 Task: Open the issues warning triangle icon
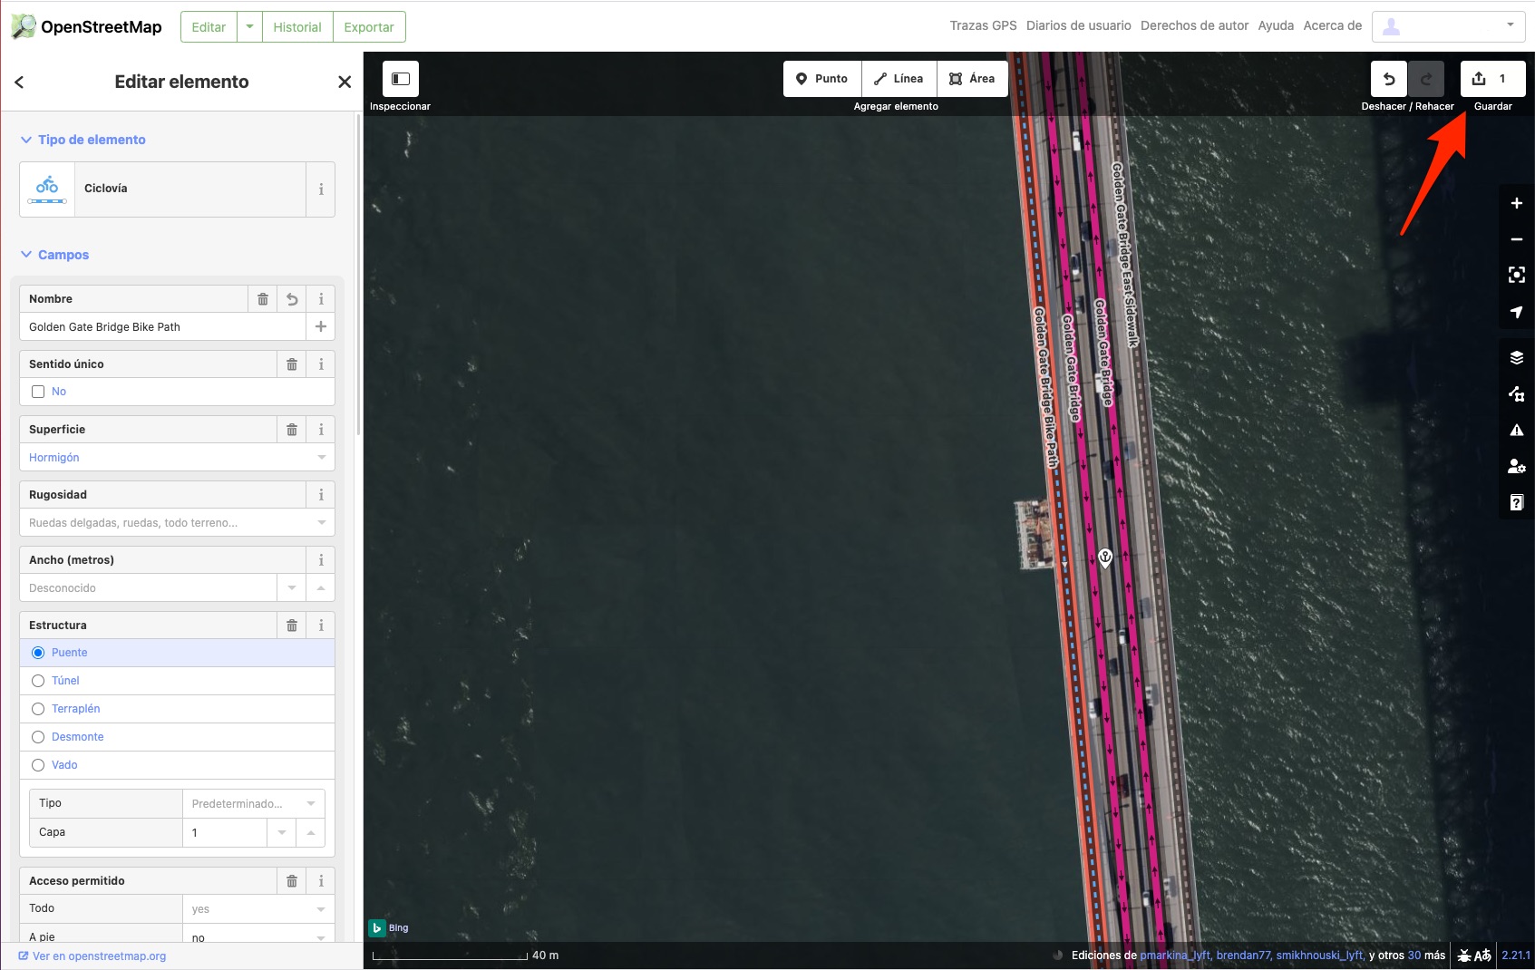click(1516, 430)
